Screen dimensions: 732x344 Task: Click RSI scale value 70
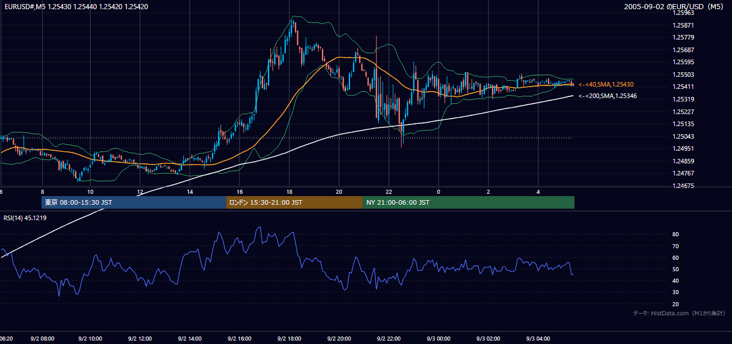pos(676,246)
